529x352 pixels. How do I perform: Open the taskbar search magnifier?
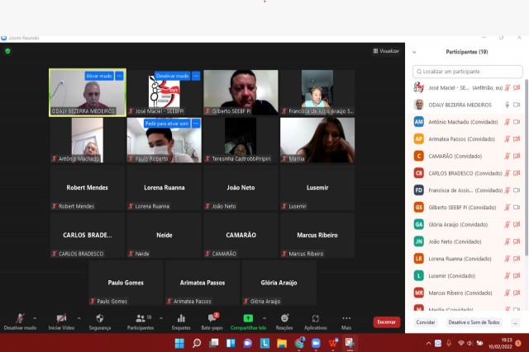(x=197, y=343)
